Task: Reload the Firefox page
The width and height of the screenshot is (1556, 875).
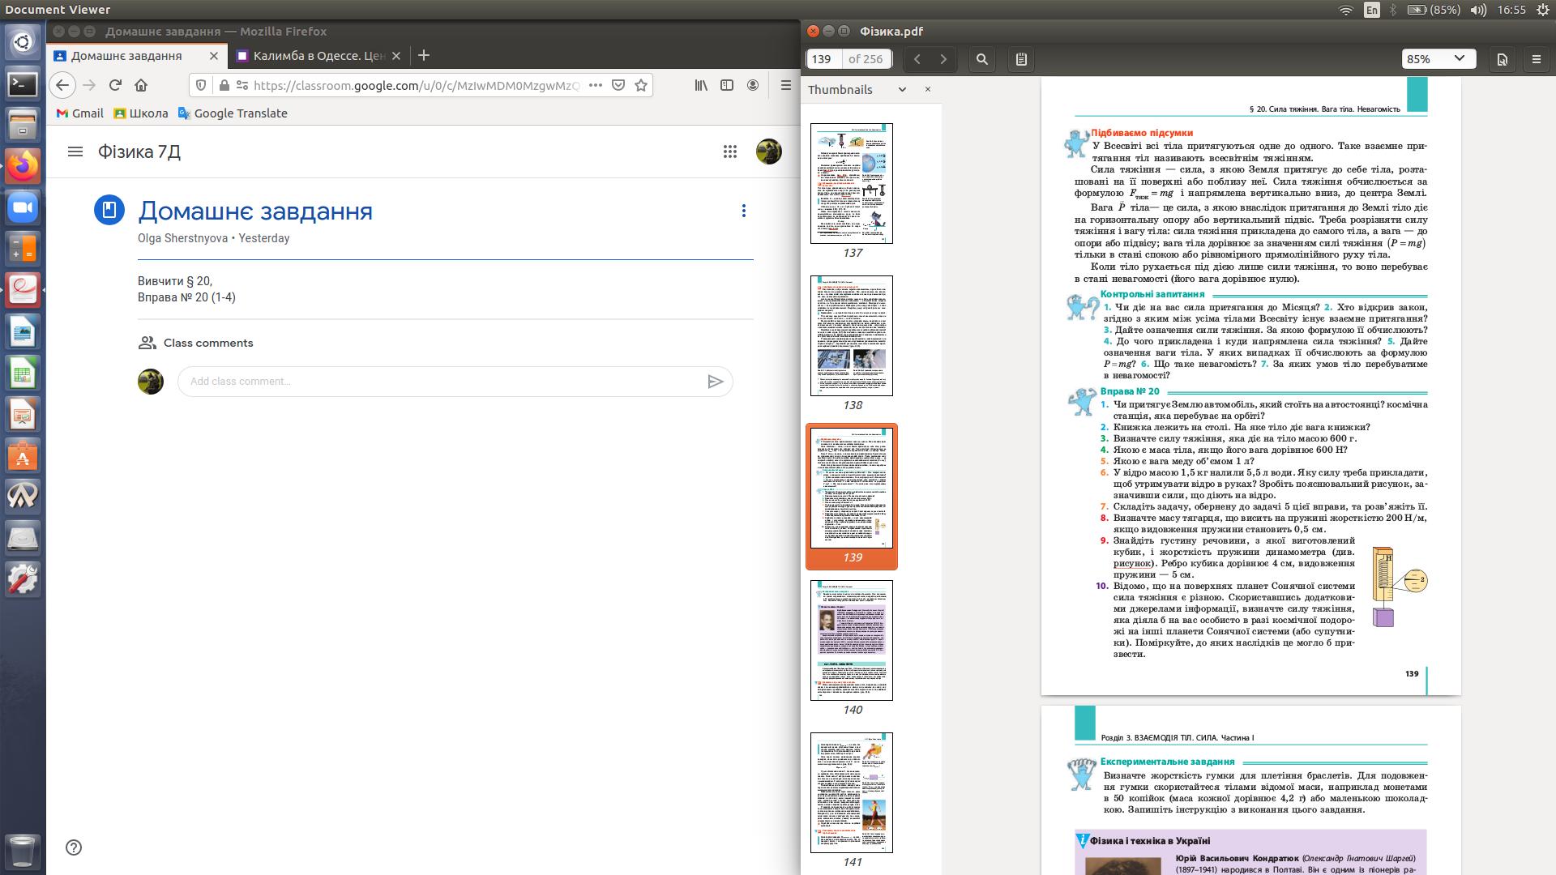Action: pos(115,85)
